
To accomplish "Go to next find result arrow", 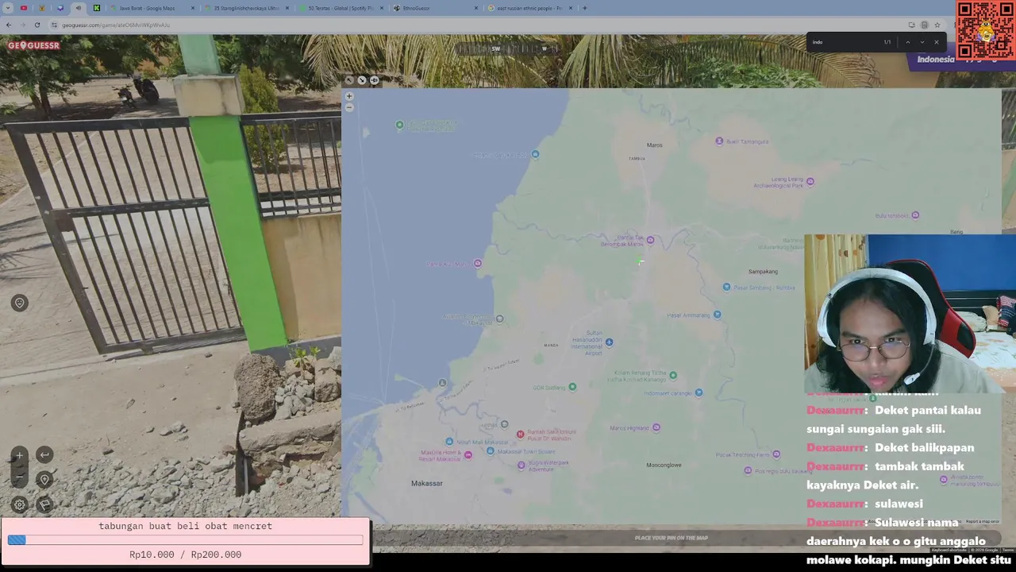I will point(922,42).
